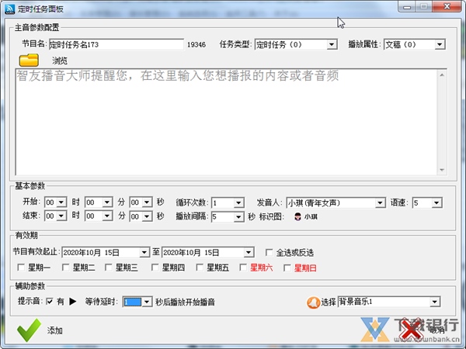Click the yellow folder browse icon
Image resolution: width=466 pixels, height=349 pixels.
[x=29, y=60]
